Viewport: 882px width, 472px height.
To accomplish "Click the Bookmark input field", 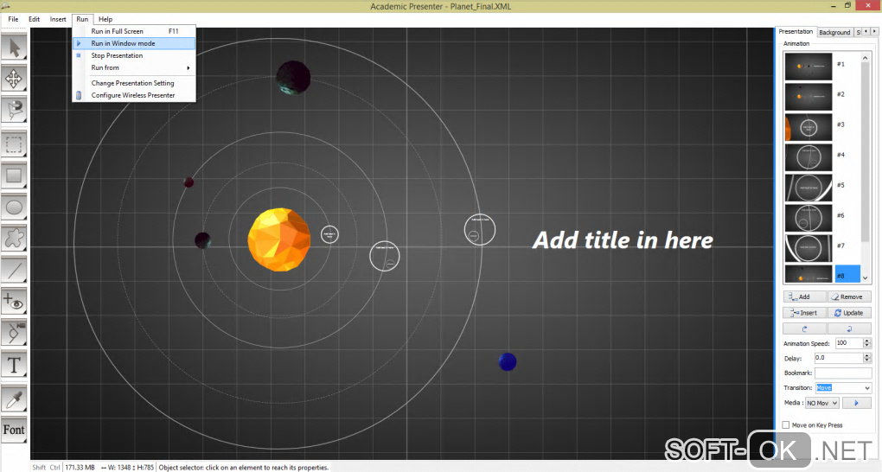I will (x=843, y=373).
